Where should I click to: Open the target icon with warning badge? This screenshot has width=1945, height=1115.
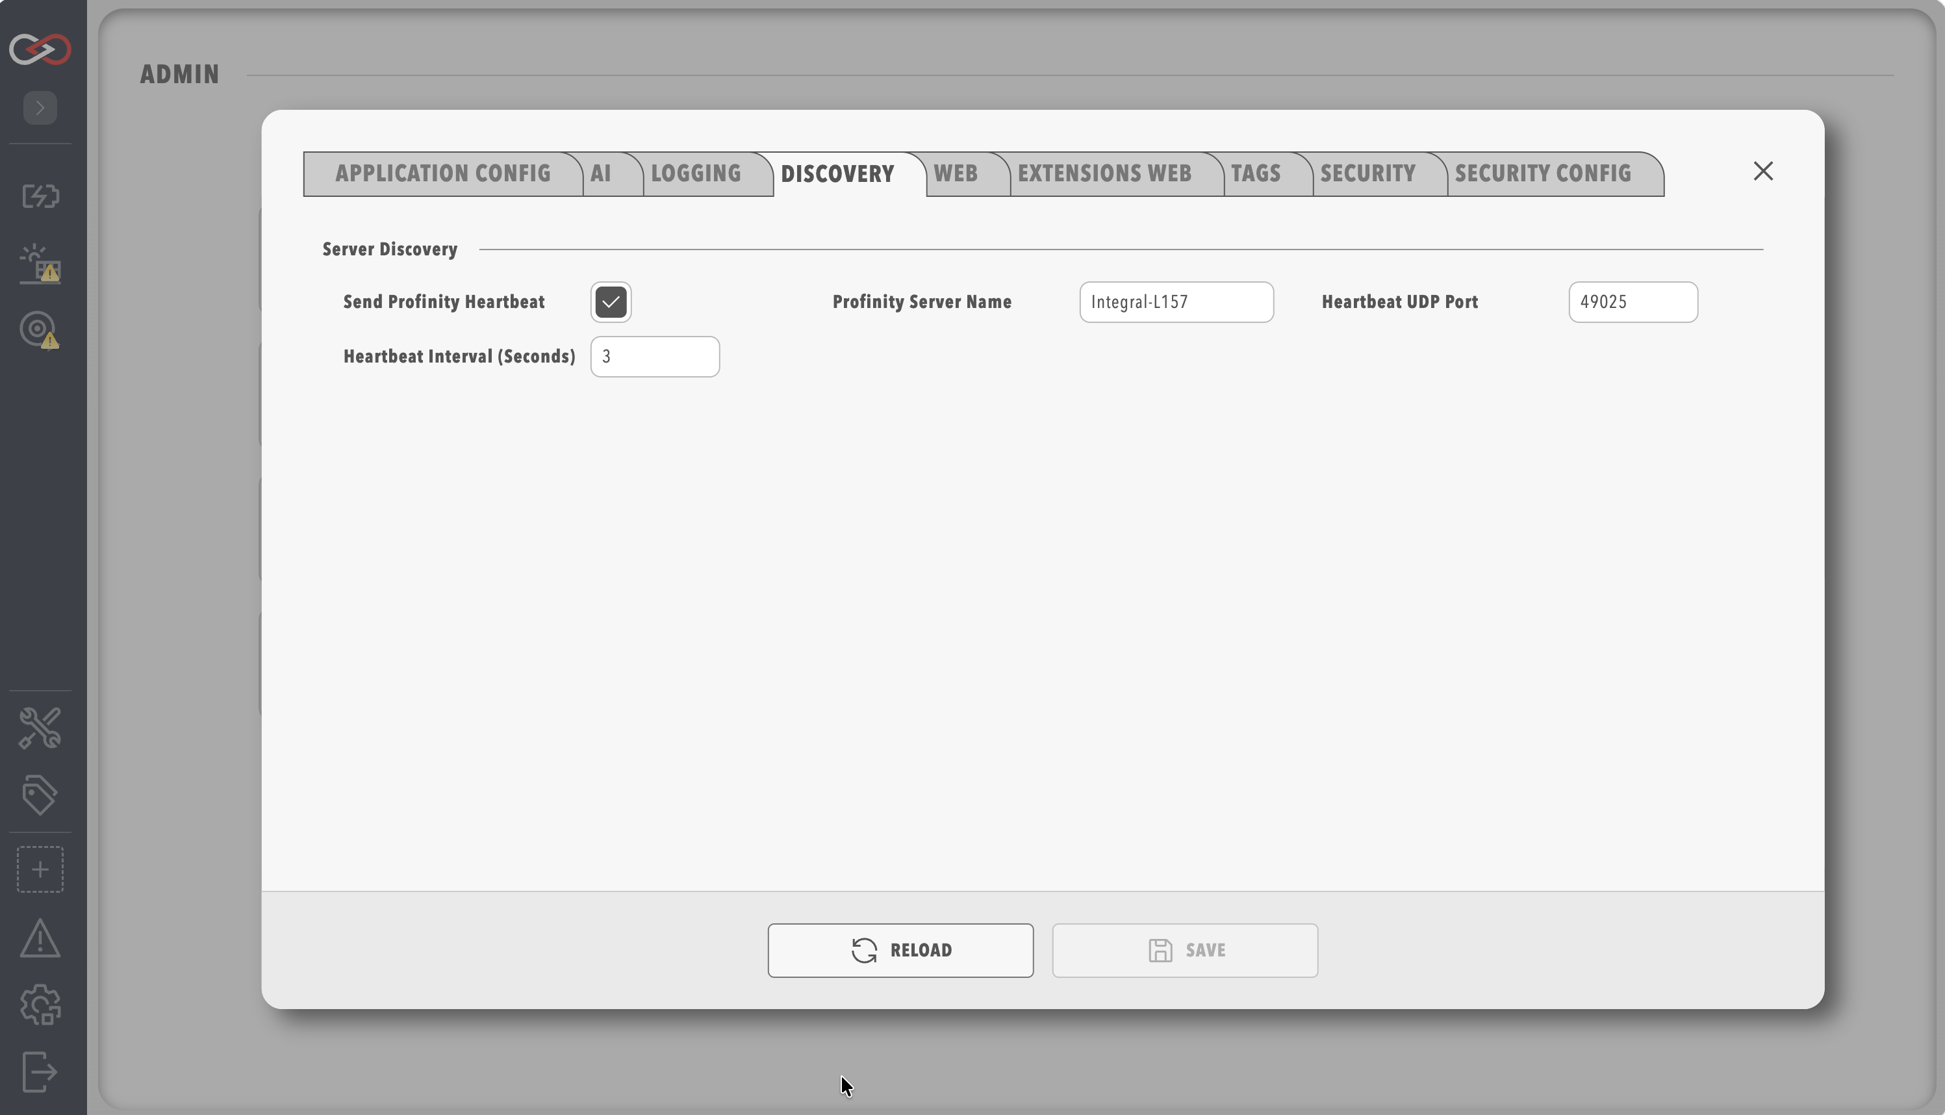point(40,331)
